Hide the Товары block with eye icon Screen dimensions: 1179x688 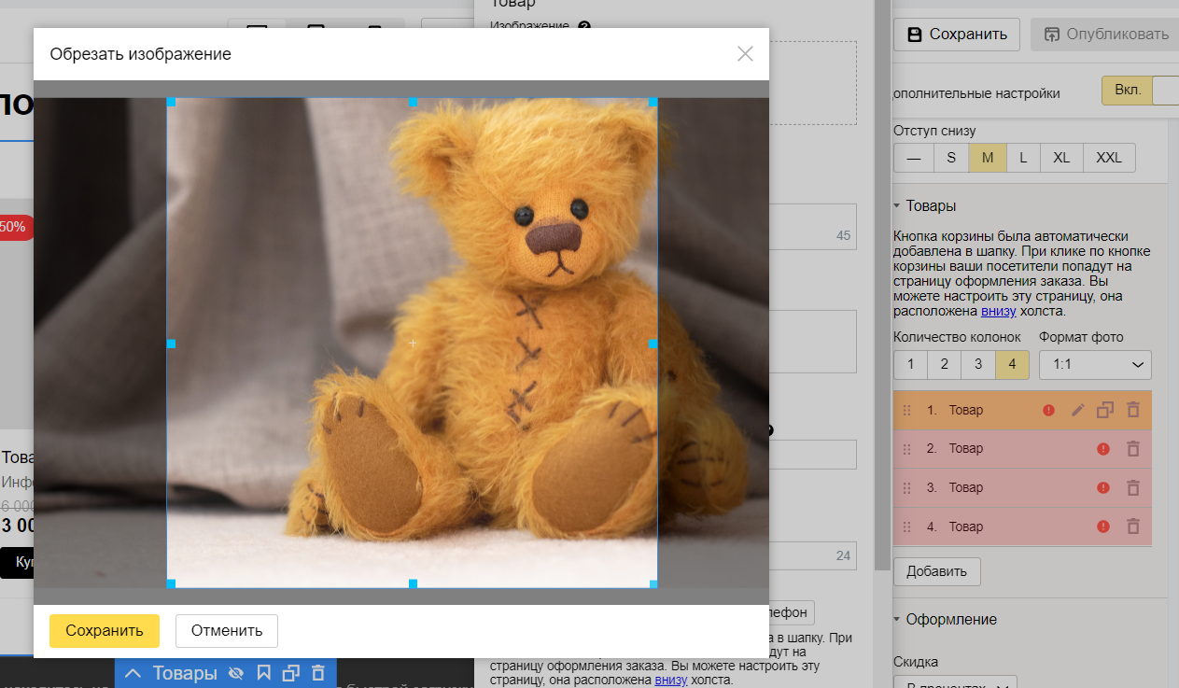tap(235, 673)
